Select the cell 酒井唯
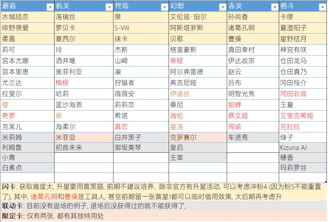Viewport: 328px width, 222px height. click(84, 61)
